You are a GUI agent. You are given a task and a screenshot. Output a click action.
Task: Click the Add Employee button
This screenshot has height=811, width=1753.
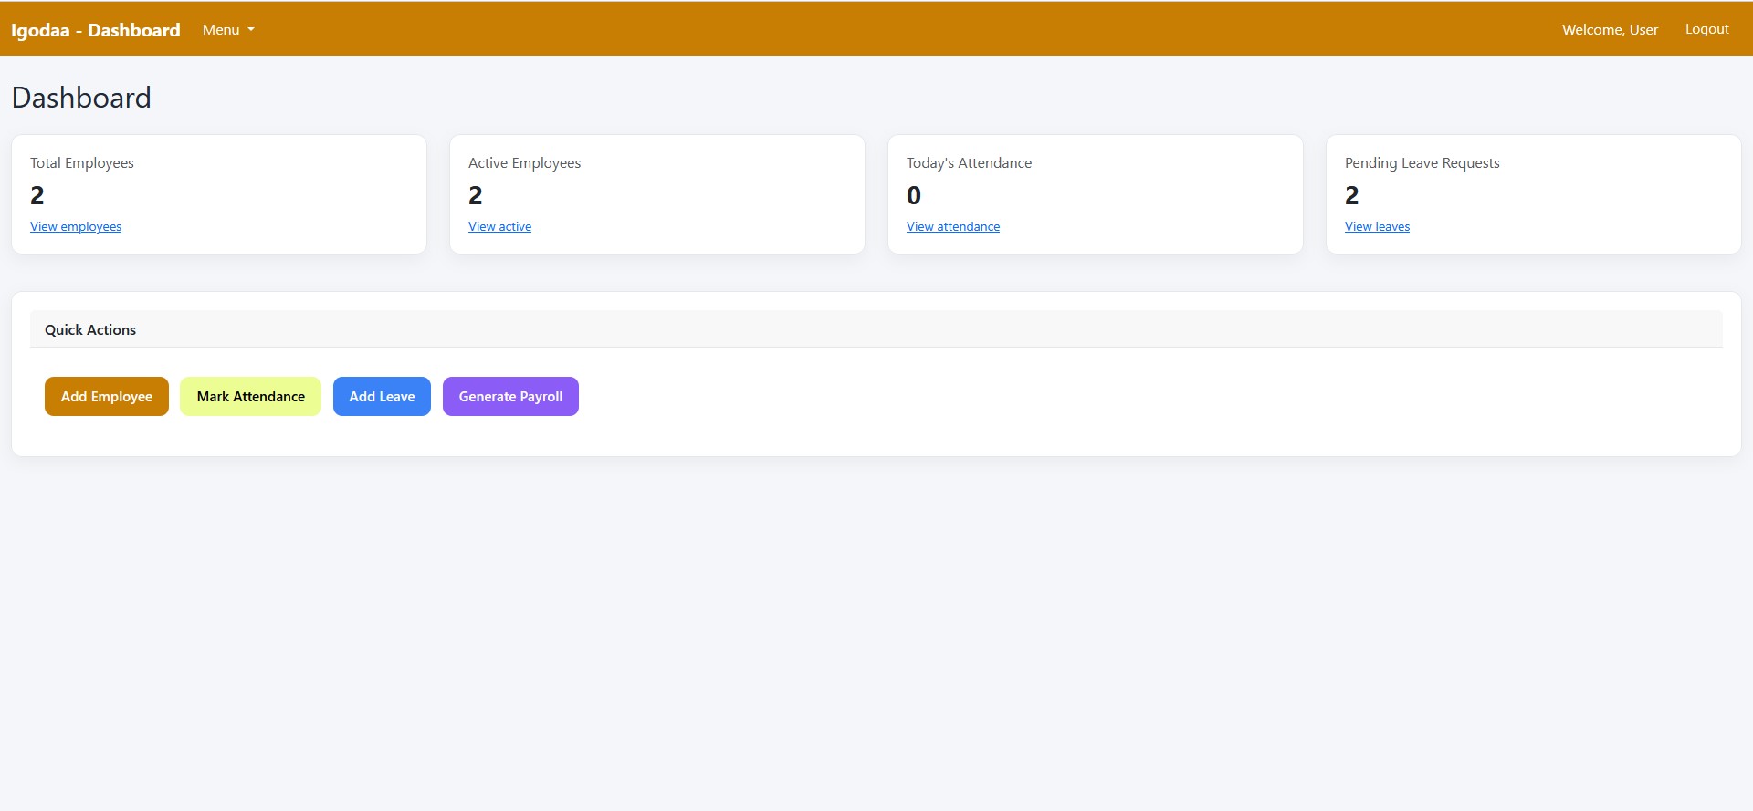click(107, 396)
